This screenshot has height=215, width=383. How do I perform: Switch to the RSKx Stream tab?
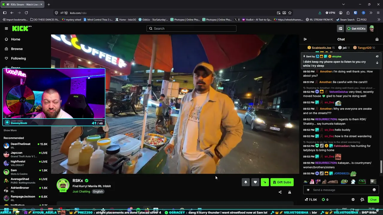point(22,4)
